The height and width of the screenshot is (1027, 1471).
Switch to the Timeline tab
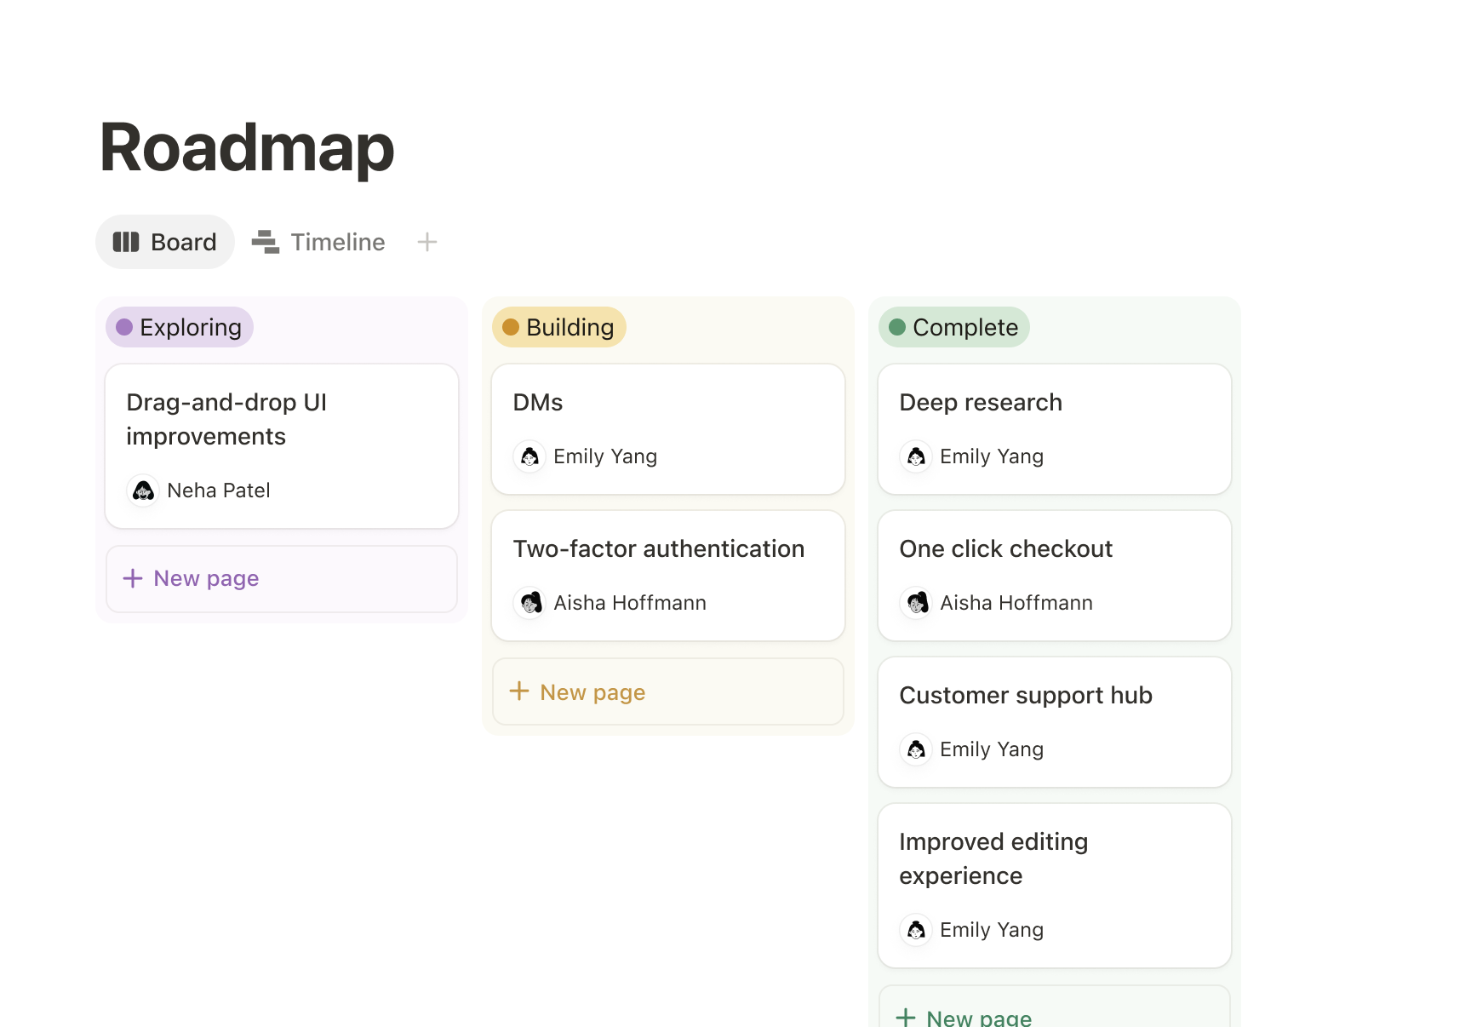click(x=337, y=242)
